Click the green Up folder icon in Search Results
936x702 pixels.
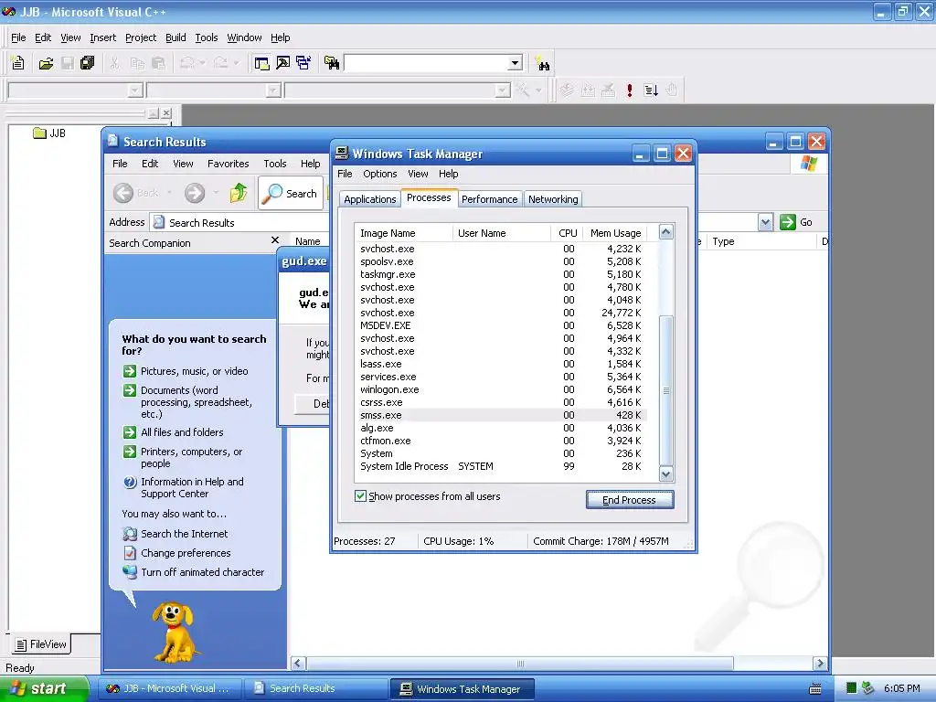(x=239, y=193)
